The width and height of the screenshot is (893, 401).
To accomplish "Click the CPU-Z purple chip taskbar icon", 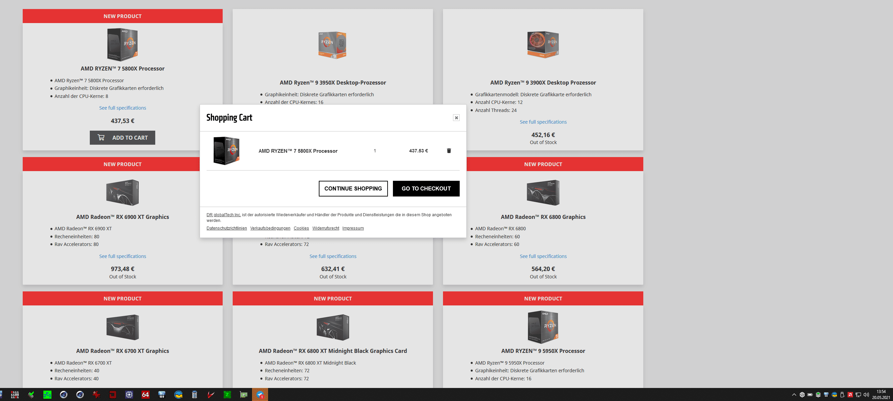I will pos(129,394).
